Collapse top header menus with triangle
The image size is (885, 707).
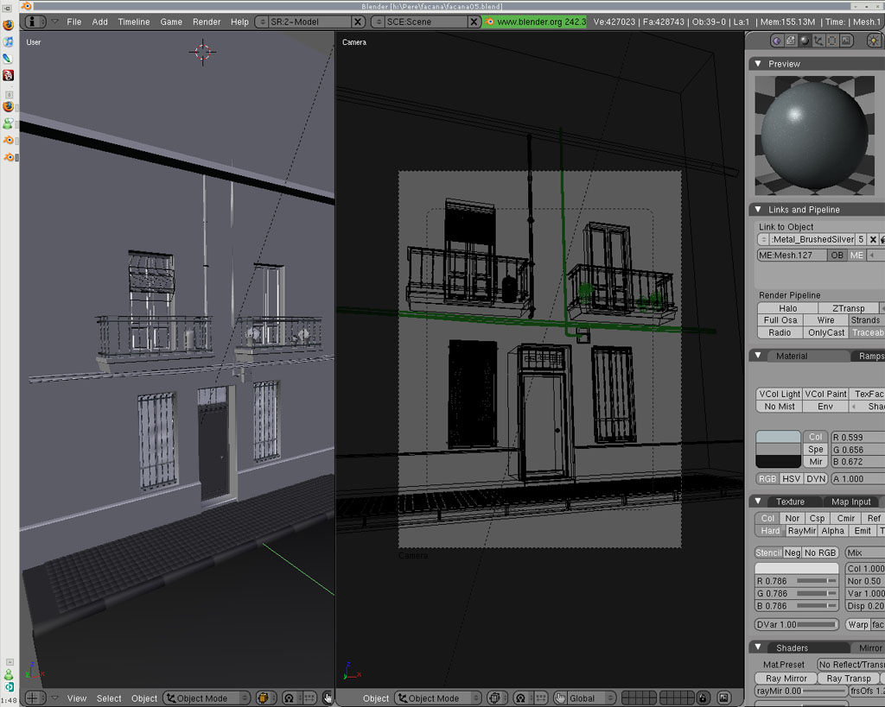coord(54,22)
